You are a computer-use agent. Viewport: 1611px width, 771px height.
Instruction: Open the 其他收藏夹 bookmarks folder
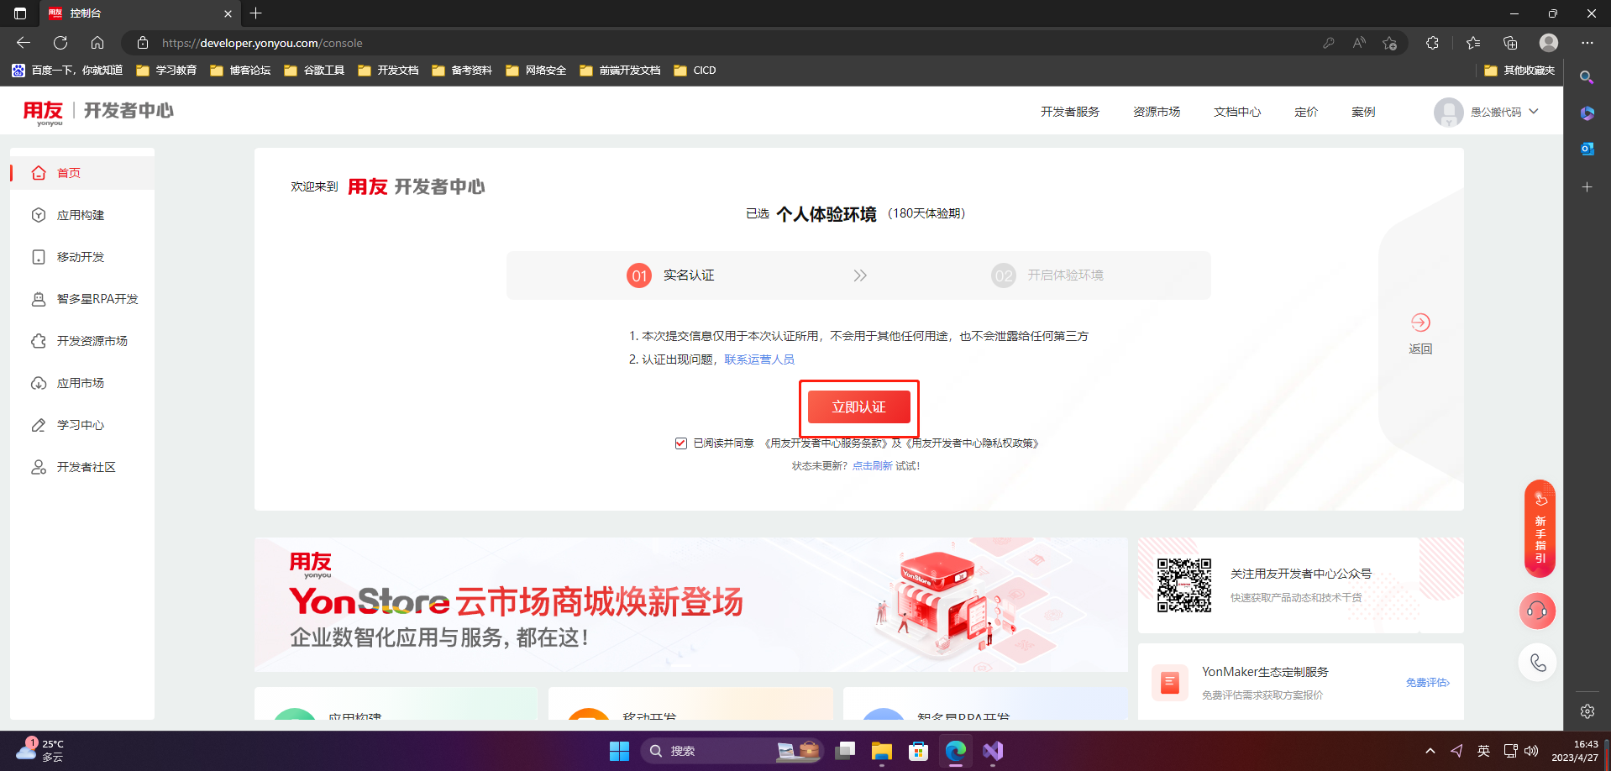[x=1519, y=71]
